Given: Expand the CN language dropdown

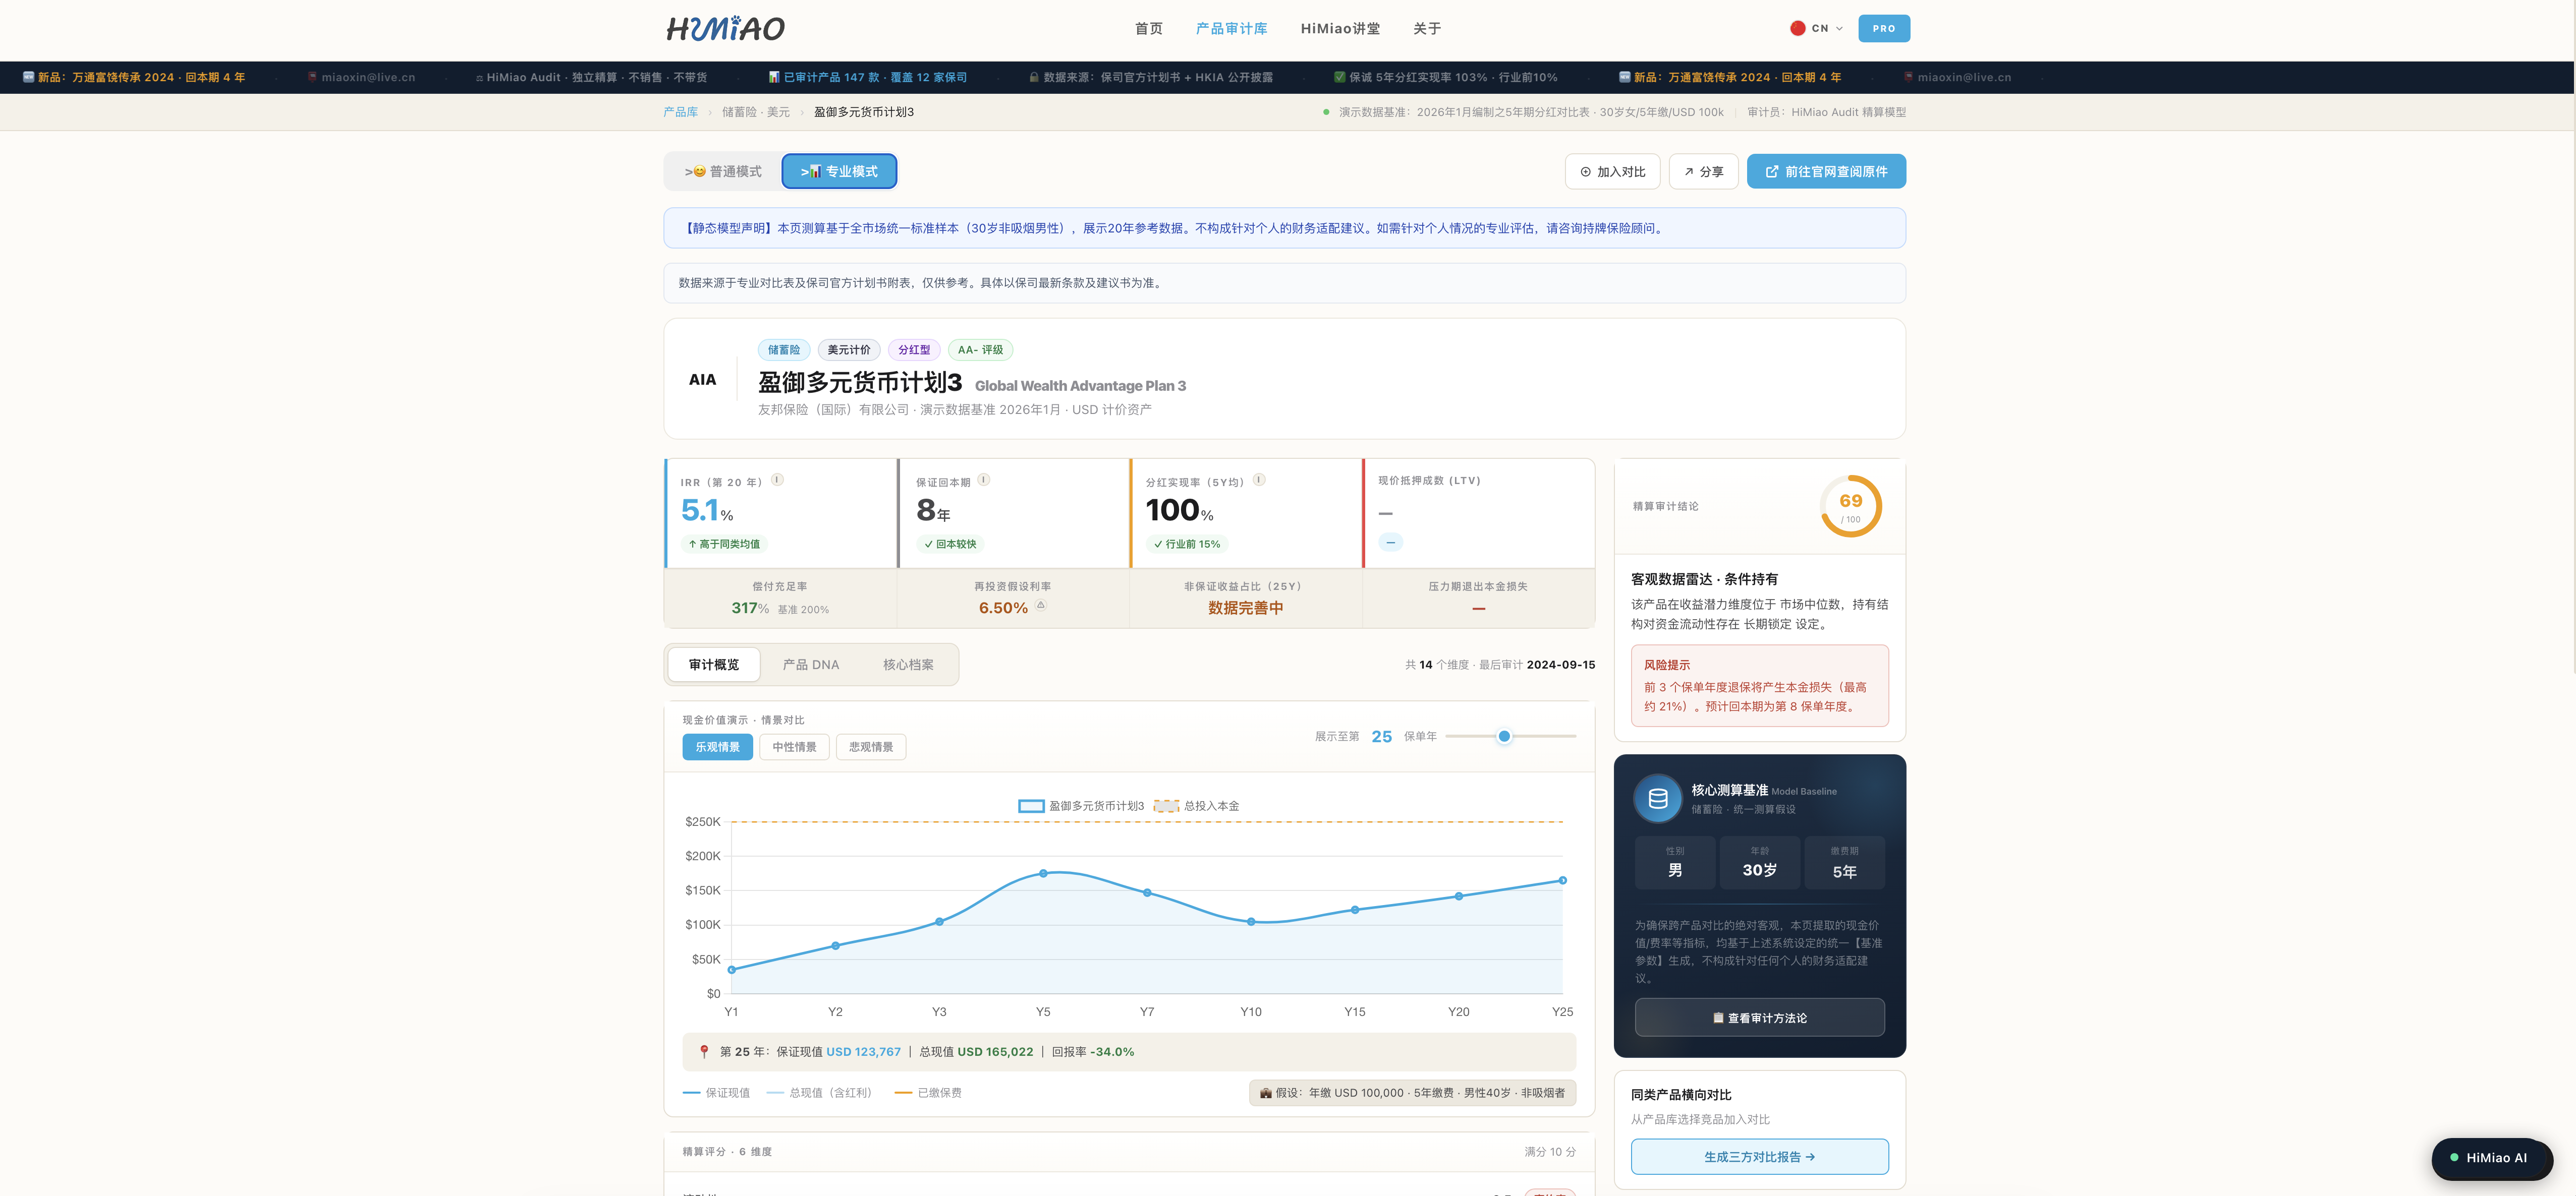Looking at the screenshot, I should (1817, 28).
